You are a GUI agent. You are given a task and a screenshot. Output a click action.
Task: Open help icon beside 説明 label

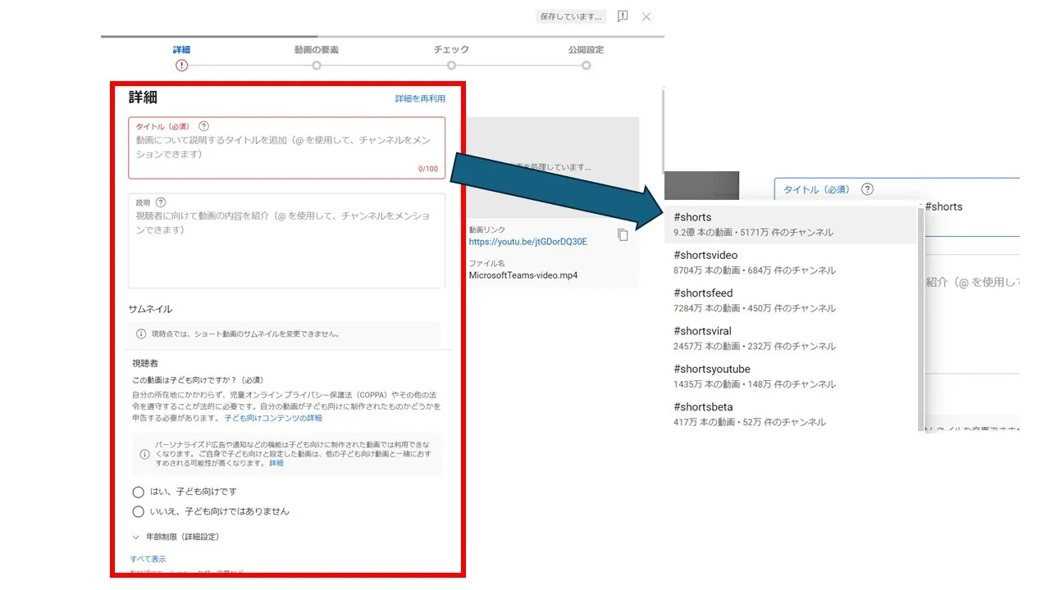tap(161, 202)
